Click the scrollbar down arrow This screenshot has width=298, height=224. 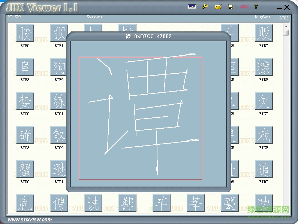click(x=286, y=210)
